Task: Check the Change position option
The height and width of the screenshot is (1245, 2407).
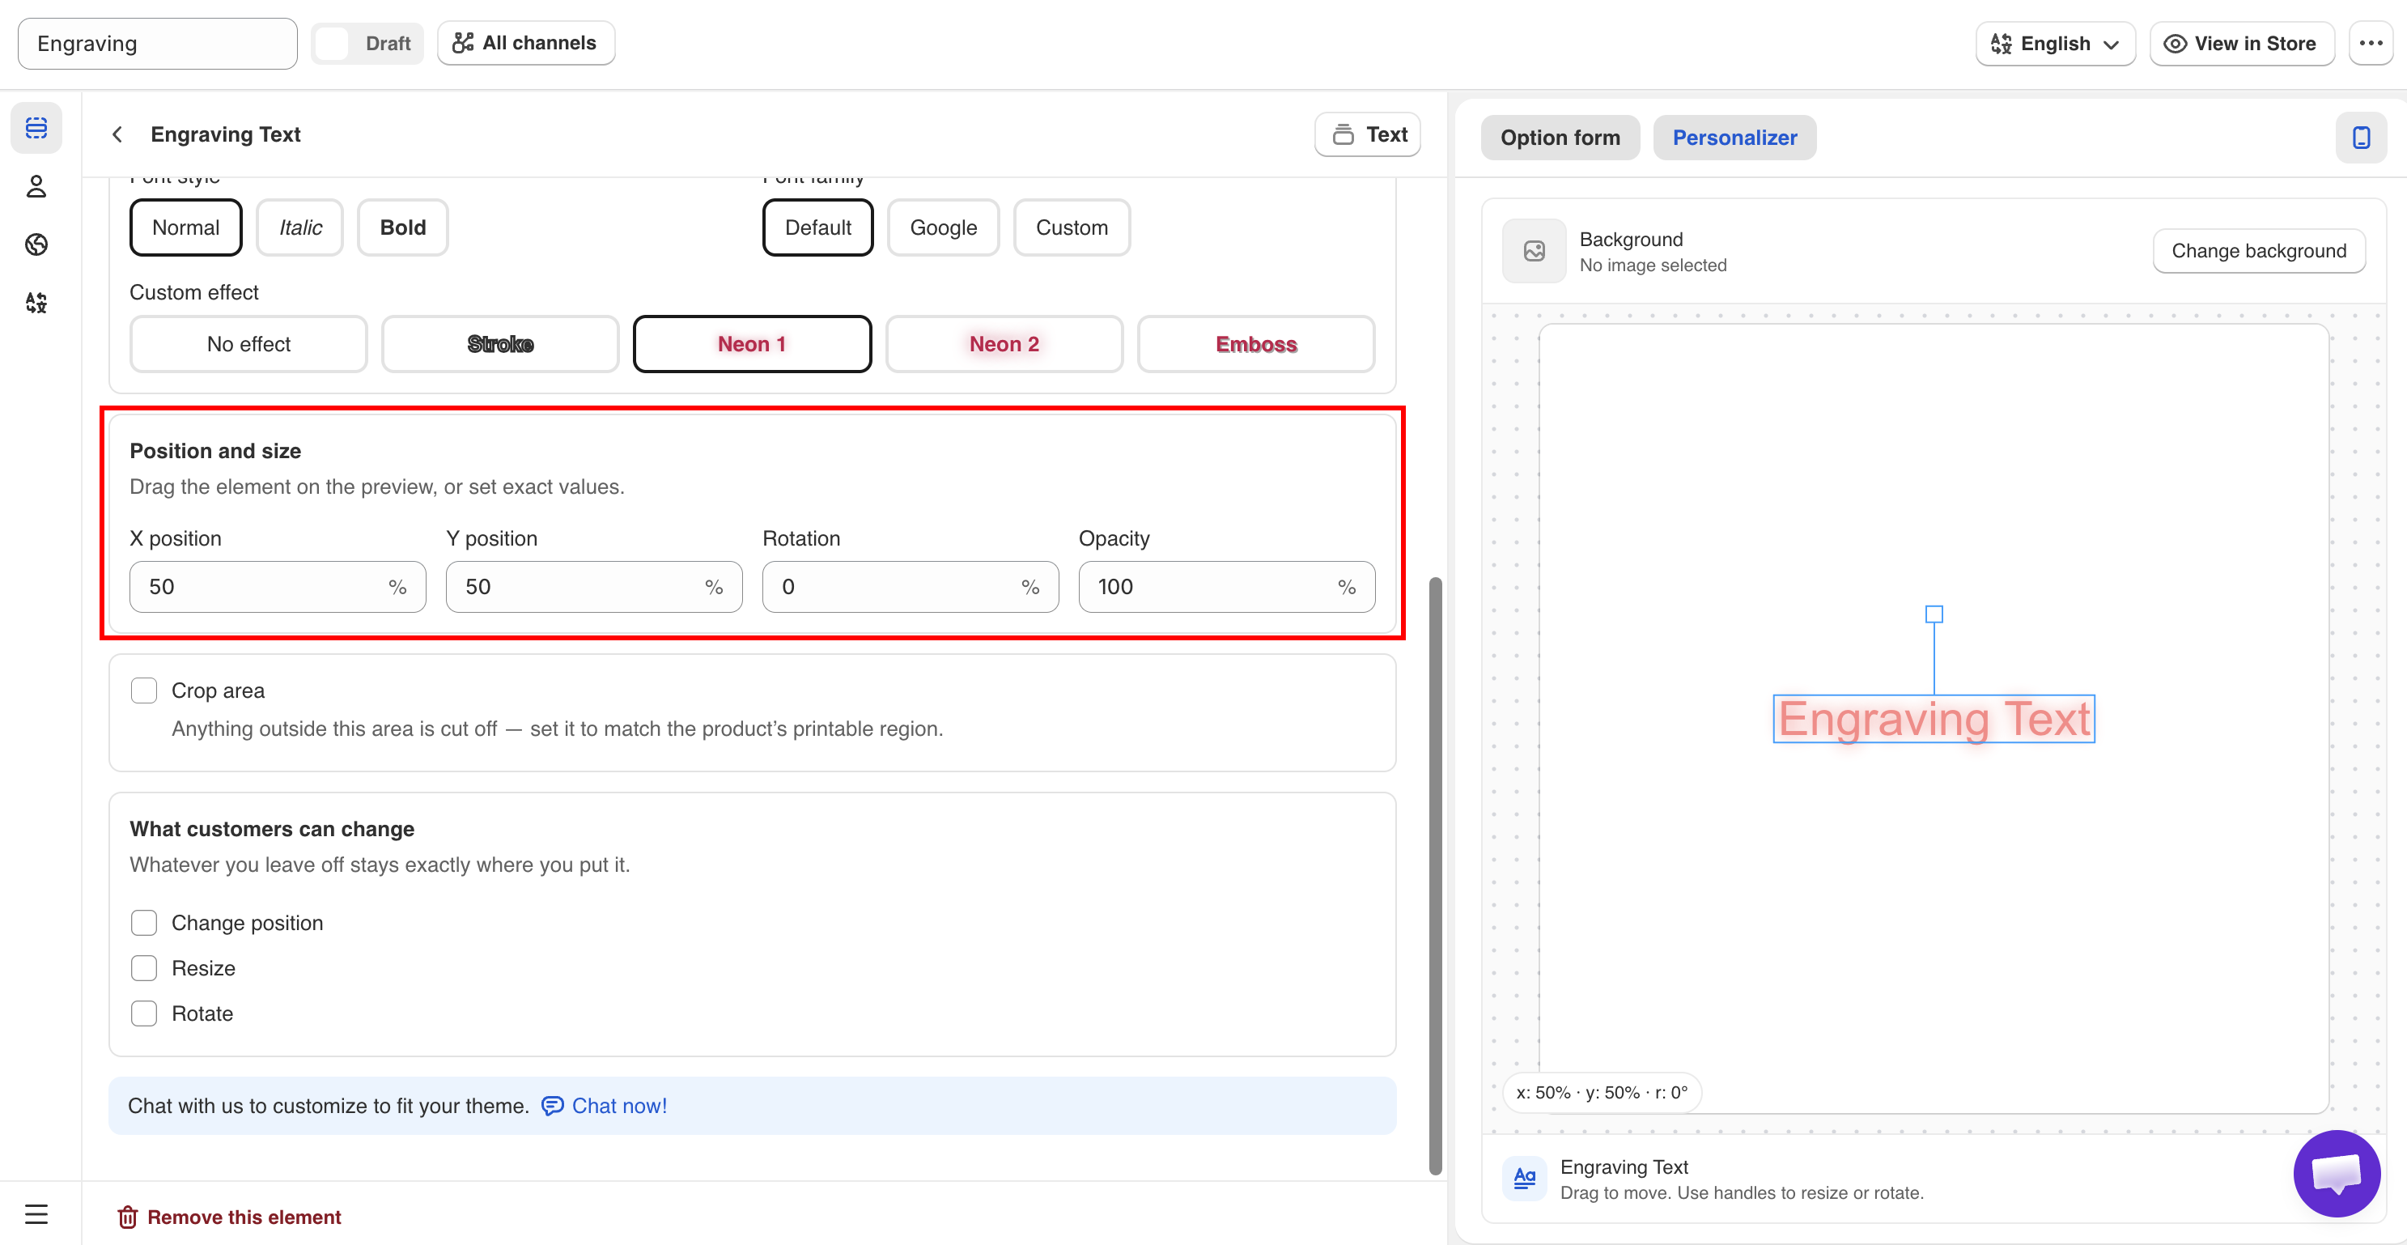Action: pos(144,923)
